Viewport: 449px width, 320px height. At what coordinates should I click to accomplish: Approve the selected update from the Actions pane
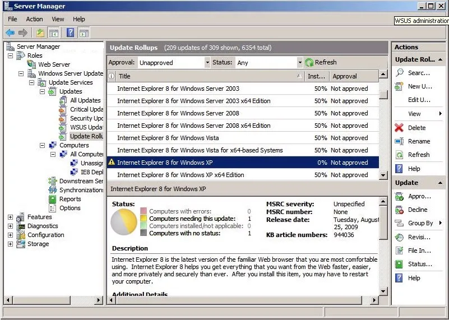(x=418, y=197)
